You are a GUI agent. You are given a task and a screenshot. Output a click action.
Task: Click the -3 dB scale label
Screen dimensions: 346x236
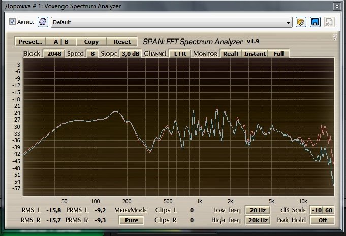pos(18,65)
